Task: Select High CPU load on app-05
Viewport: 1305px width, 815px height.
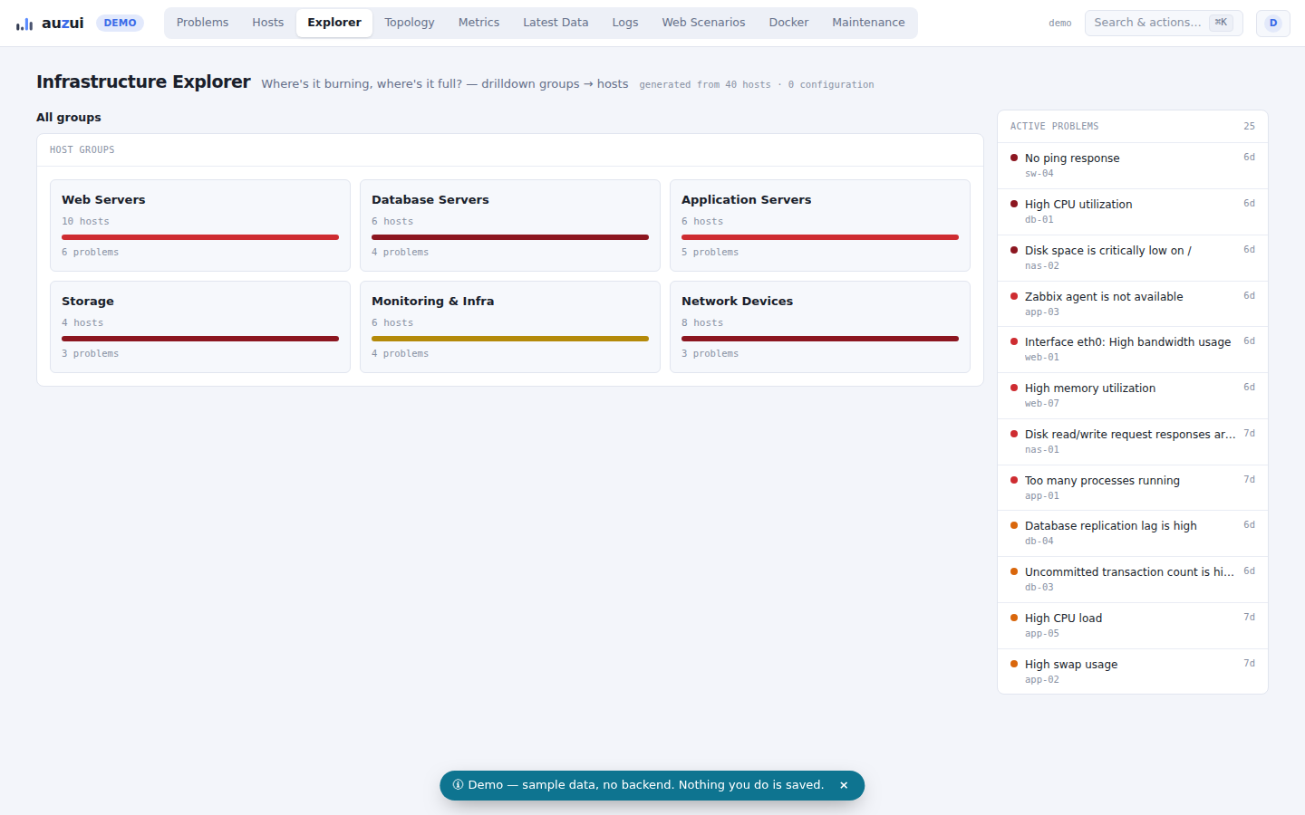Action: (1133, 626)
